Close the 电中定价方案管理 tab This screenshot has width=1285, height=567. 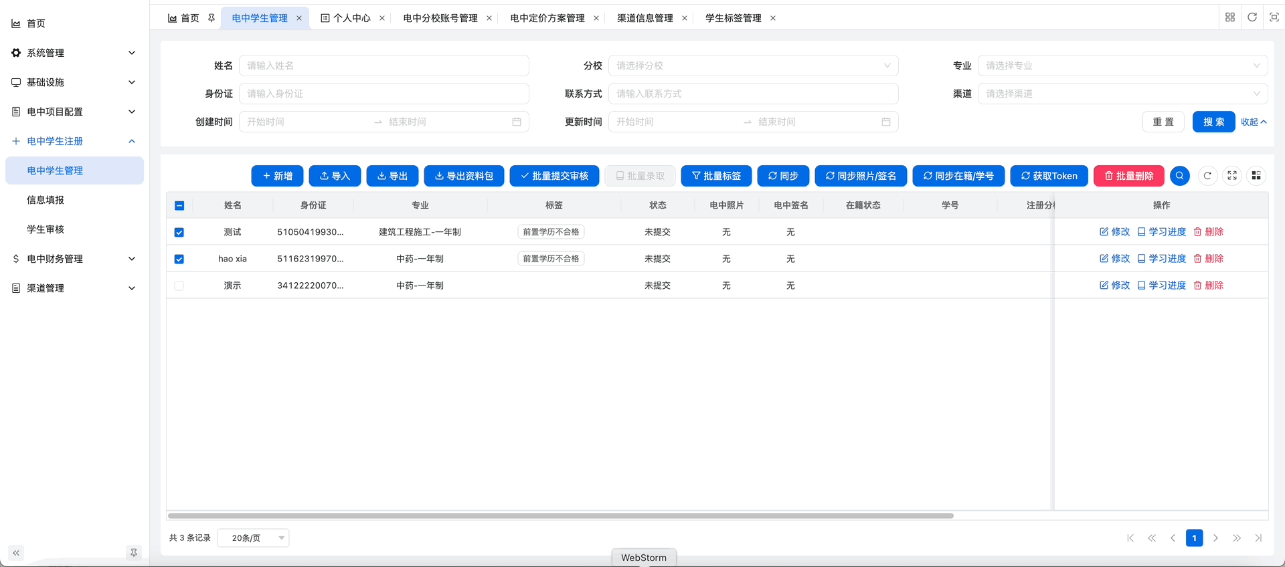coord(596,18)
